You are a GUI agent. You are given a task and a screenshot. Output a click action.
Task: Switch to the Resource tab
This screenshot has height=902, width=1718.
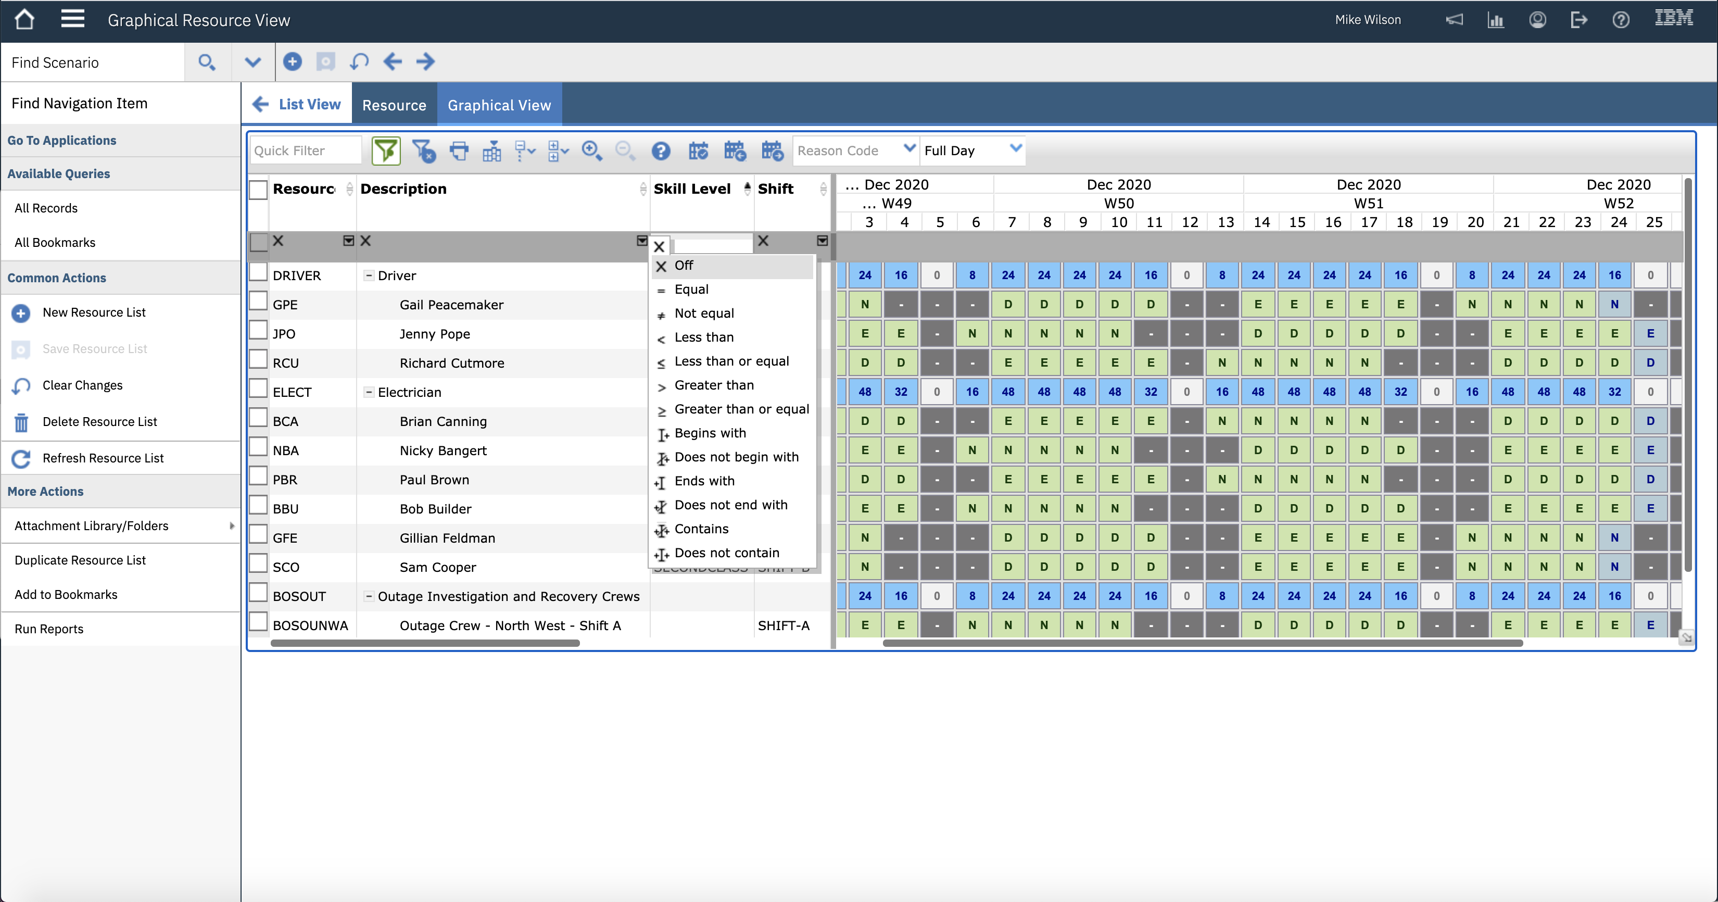pyautogui.click(x=394, y=105)
